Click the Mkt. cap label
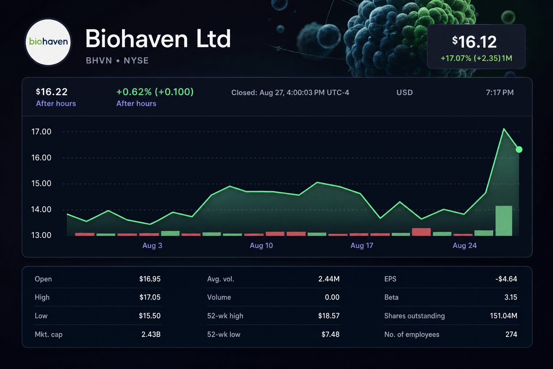The image size is (553, 369). [x=49, y=334]
